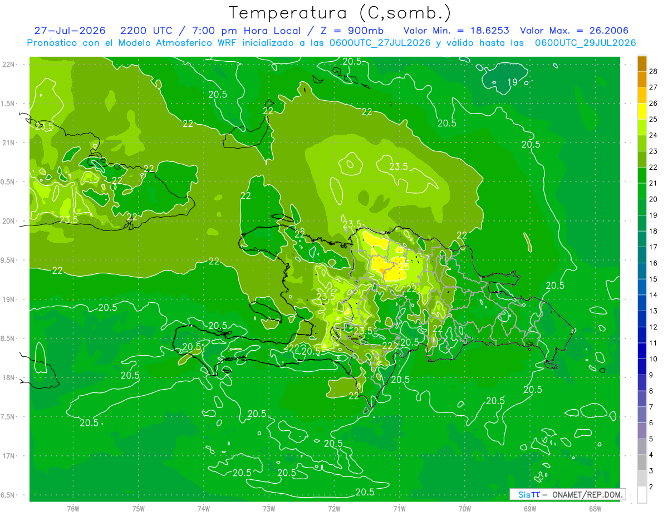Click the legend value "23"
The width and height of the screenshot is (668, 516).
654,151
